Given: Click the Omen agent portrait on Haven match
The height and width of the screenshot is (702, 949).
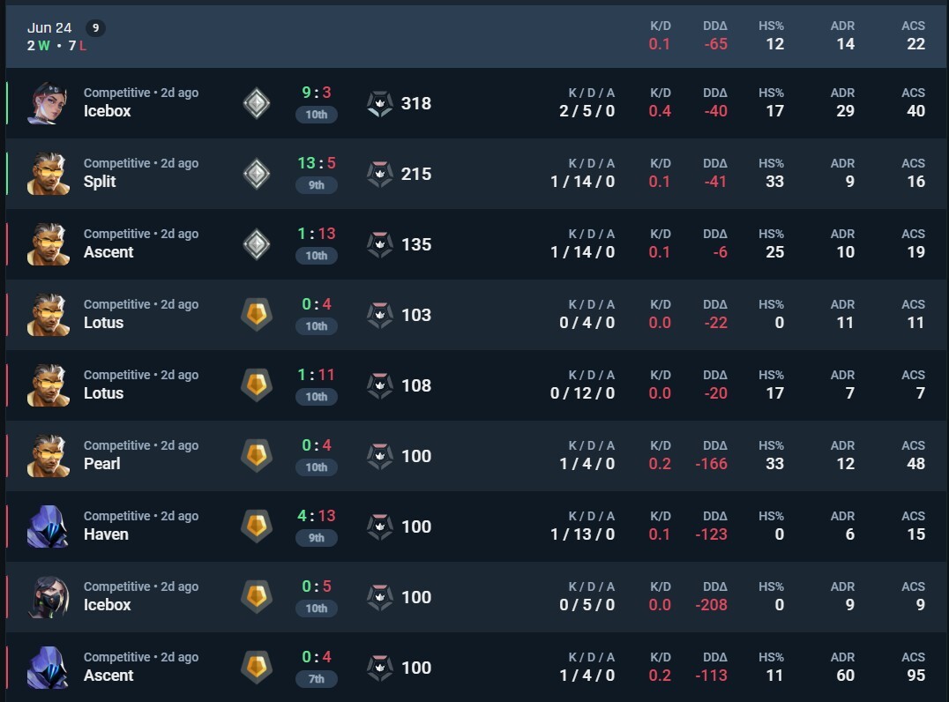Looking at the screenshot, I should [48, 526].
